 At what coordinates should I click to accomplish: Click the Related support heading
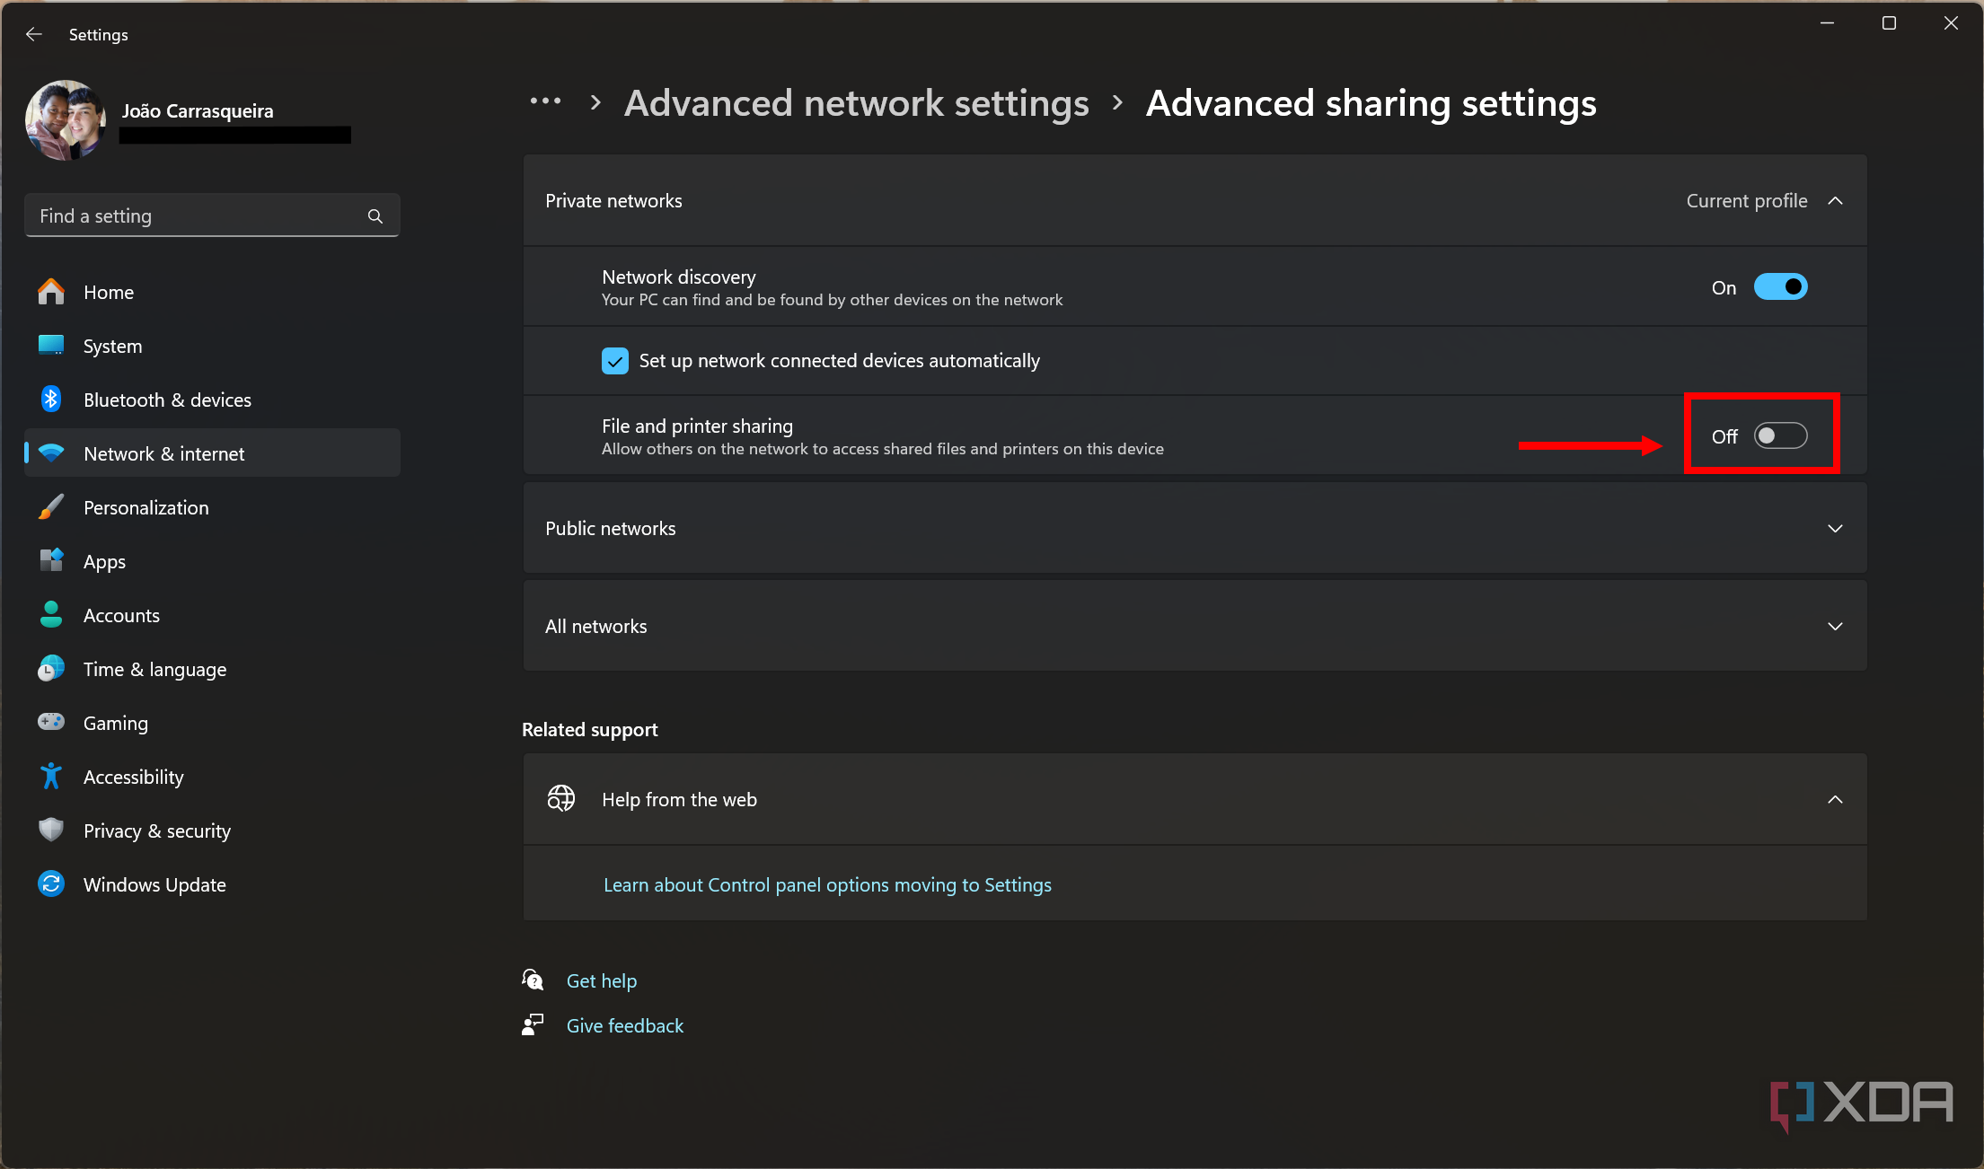(x=589, y=730)
